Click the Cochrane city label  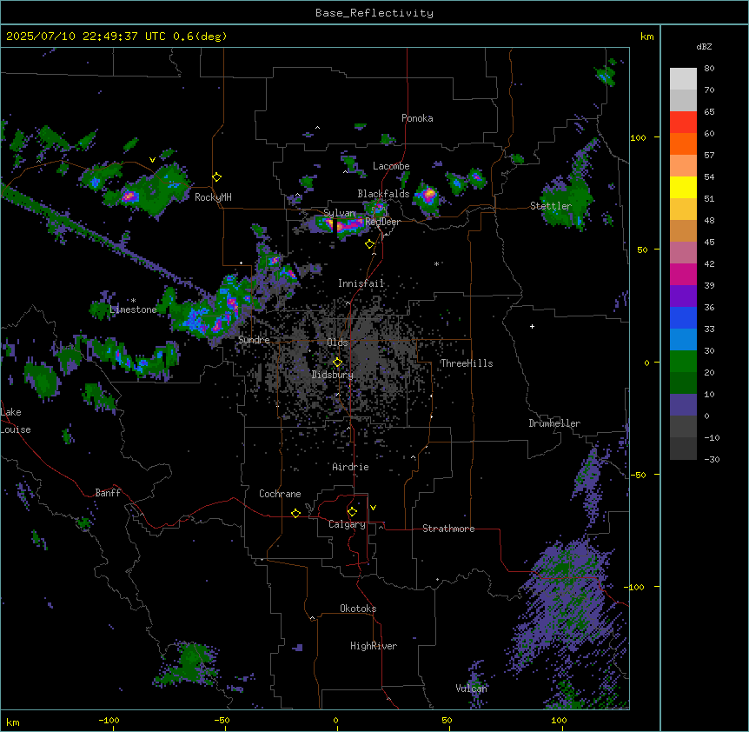pyautogui.click(x=280, y=494)
